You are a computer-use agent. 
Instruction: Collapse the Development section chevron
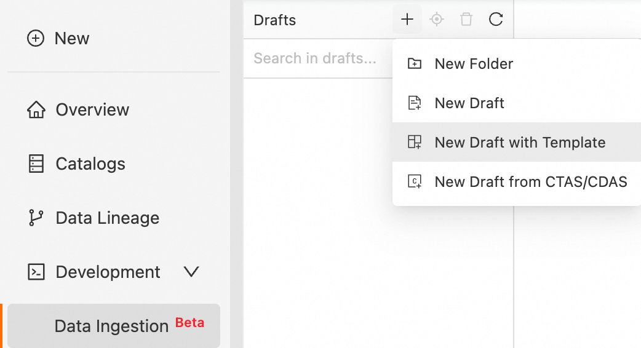coord(191,272)
